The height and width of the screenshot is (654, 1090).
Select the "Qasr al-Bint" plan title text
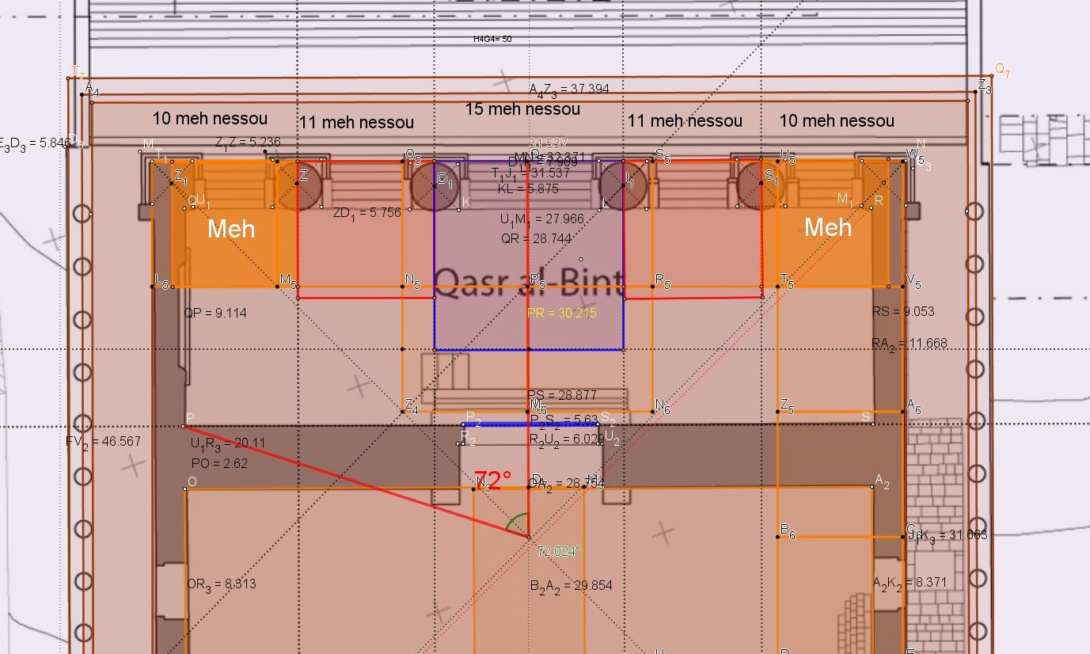coord(529,280)
